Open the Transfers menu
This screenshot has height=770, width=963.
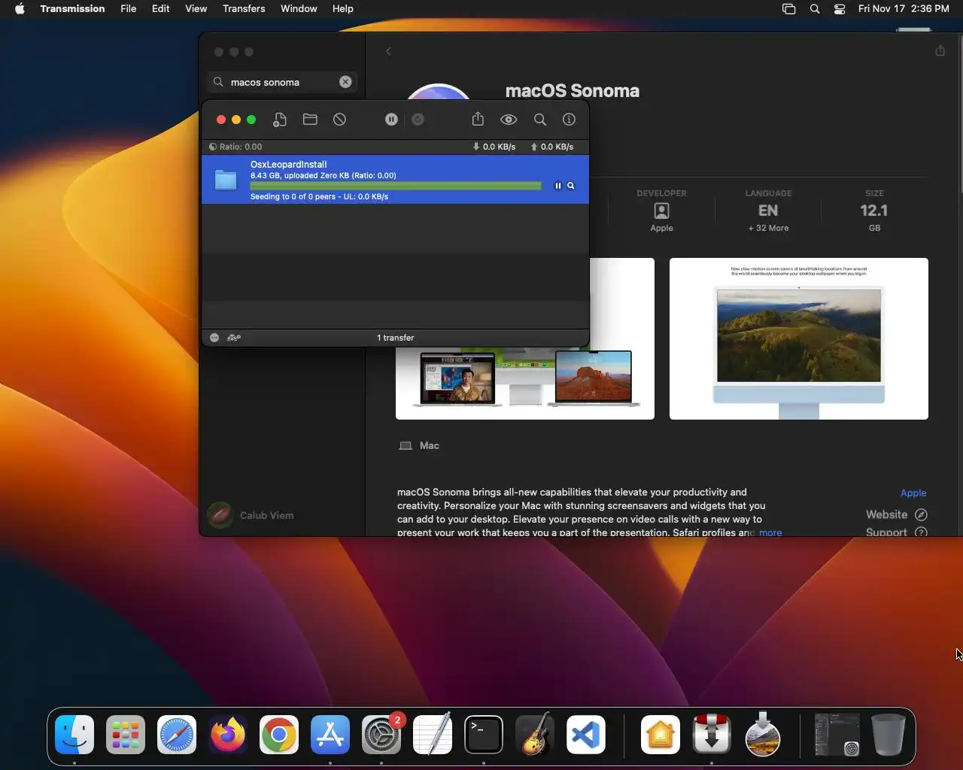244,8
